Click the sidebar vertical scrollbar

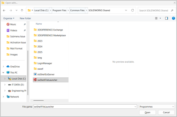coord(28,73)
